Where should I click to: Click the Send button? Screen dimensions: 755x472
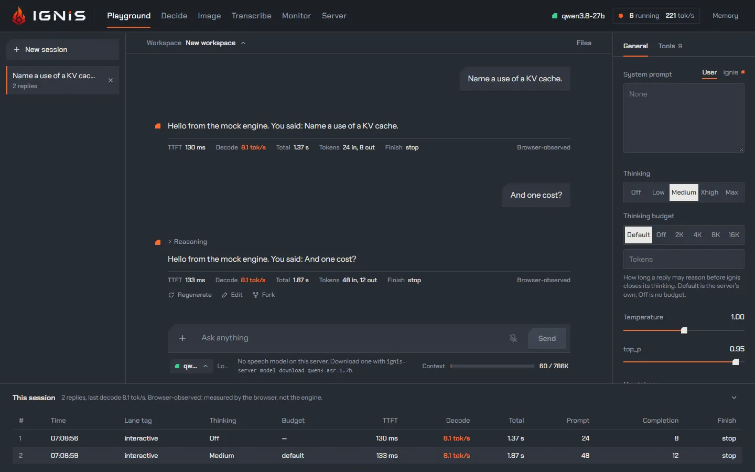pyautogui.click(x=547, y=338)
